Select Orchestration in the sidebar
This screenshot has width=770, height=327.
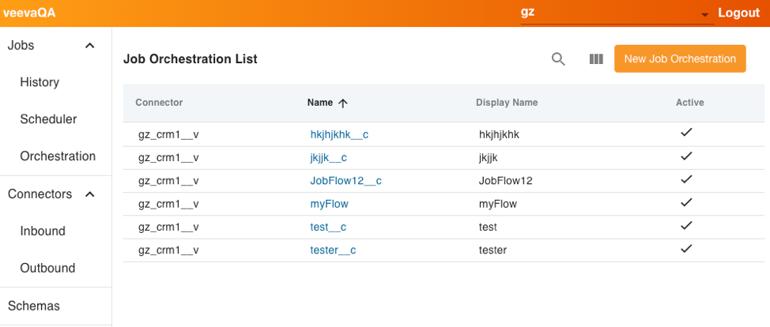click(x=58, y=156)
